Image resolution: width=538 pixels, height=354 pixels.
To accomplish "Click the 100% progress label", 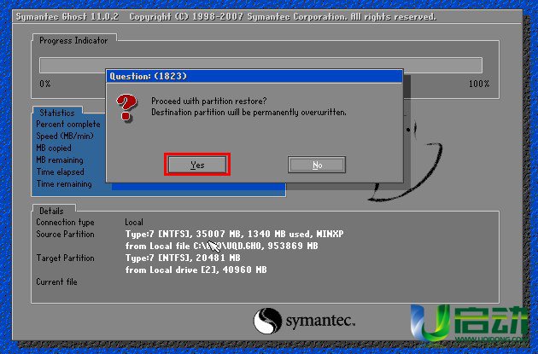I will pos(479,84).
